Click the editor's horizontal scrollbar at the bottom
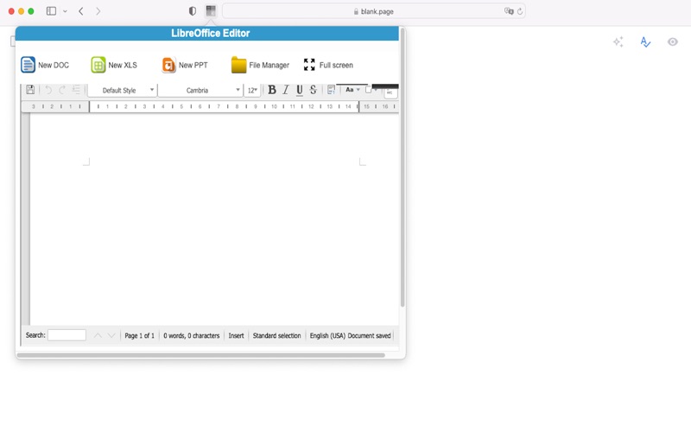691x432 pixels. pos(200,355)
